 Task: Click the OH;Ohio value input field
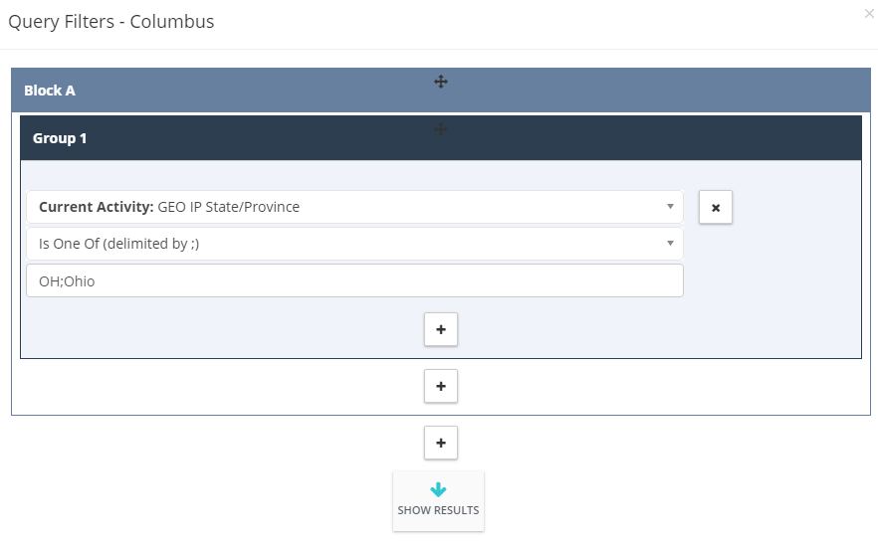coord(354,280)
